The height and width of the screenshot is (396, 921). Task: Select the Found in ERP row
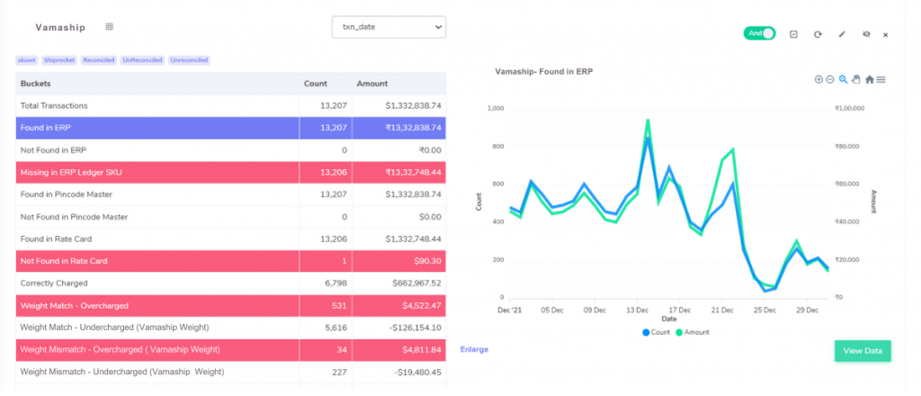tap(231, 128)
